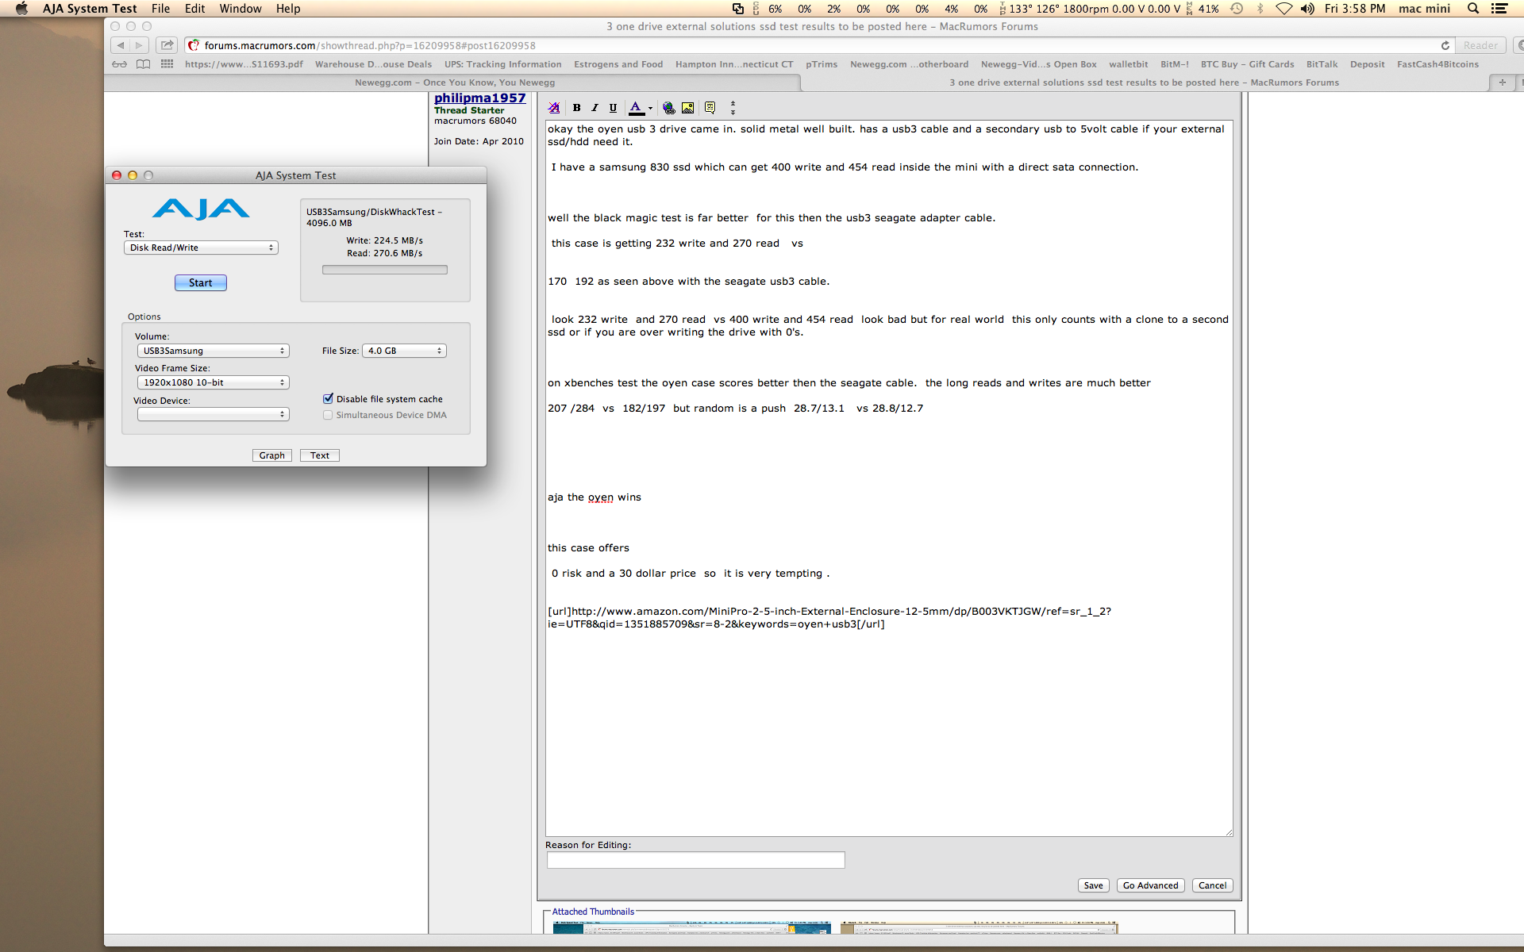Open the BitTalk bookmark

[1322, 64]
